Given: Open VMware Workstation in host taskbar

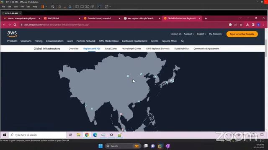Looking at the screenshot, I should tap(160, 146).
